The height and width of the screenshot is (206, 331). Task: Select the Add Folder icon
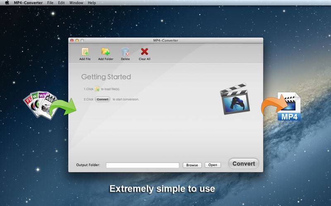pos(106,52)
